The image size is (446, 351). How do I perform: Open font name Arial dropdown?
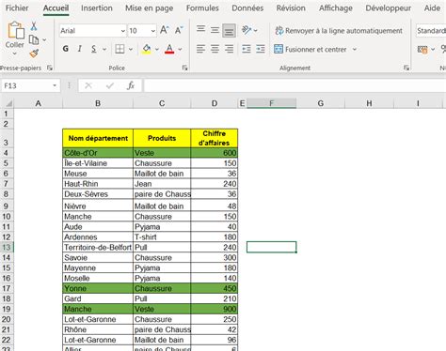click(x=122, y=31)
